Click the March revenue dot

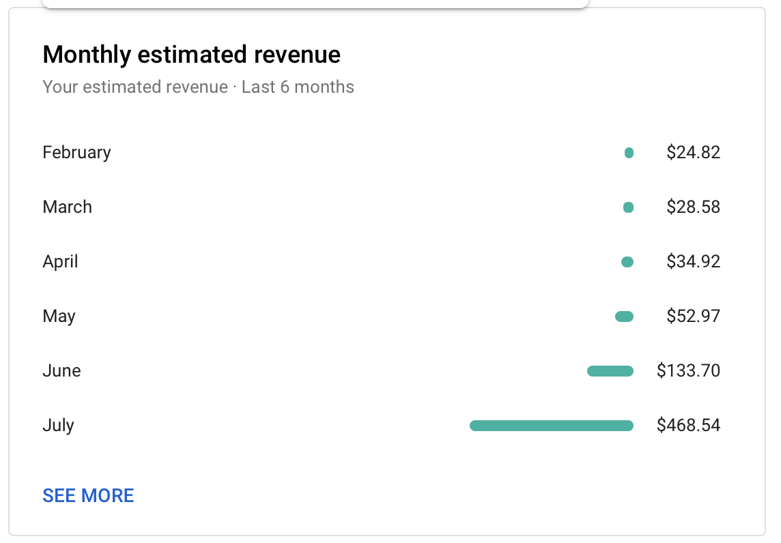(629, 207)
